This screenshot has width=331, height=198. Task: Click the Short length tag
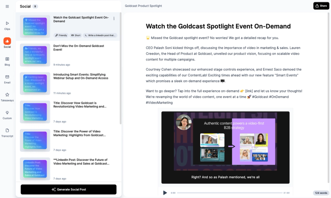point(76,35)
